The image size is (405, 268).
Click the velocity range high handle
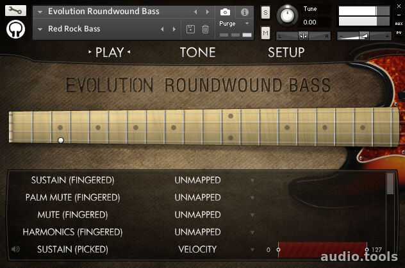point(367,249)
